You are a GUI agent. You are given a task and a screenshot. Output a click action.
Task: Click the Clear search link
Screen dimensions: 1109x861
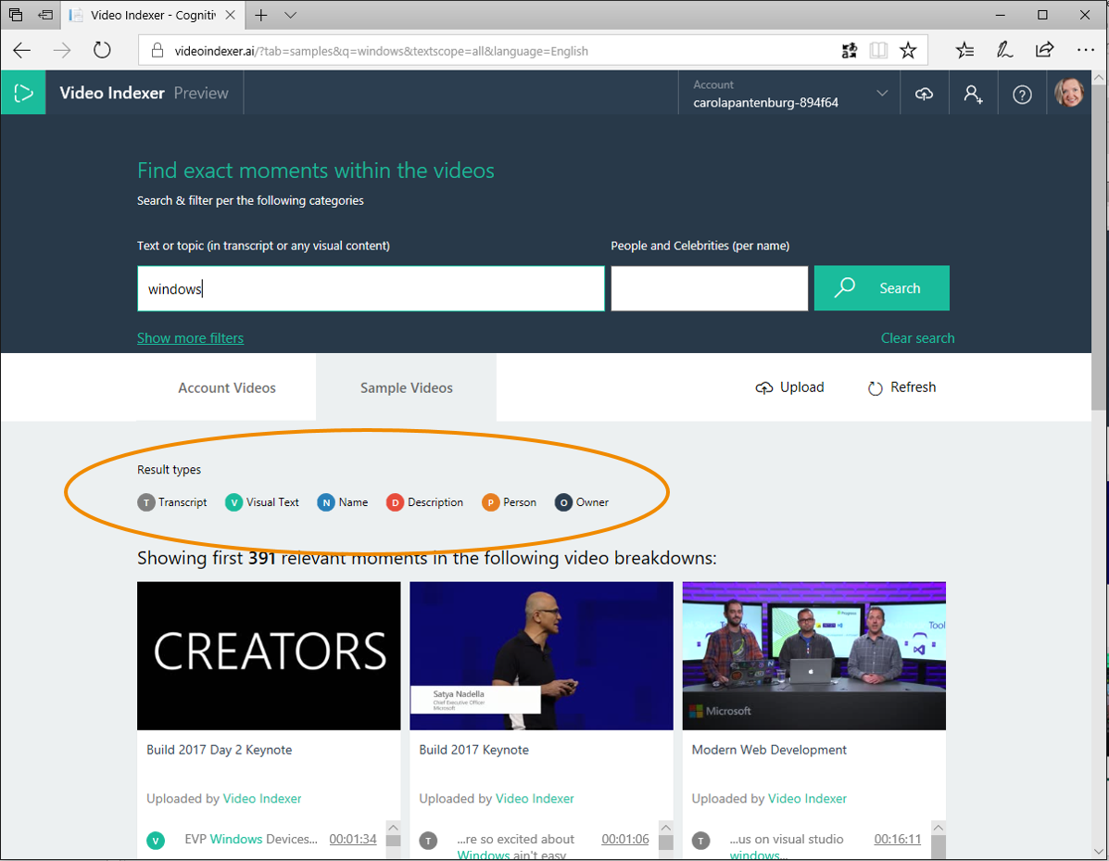tap(917, 338)
